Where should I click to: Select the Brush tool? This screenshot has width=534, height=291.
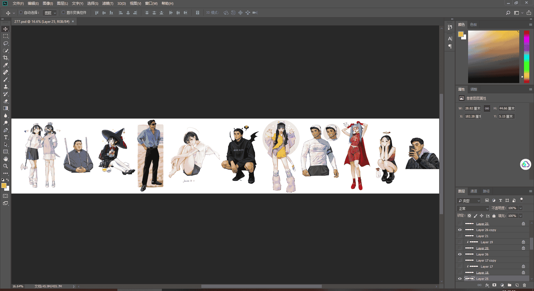pyautogui.click(x=6, y=79)
